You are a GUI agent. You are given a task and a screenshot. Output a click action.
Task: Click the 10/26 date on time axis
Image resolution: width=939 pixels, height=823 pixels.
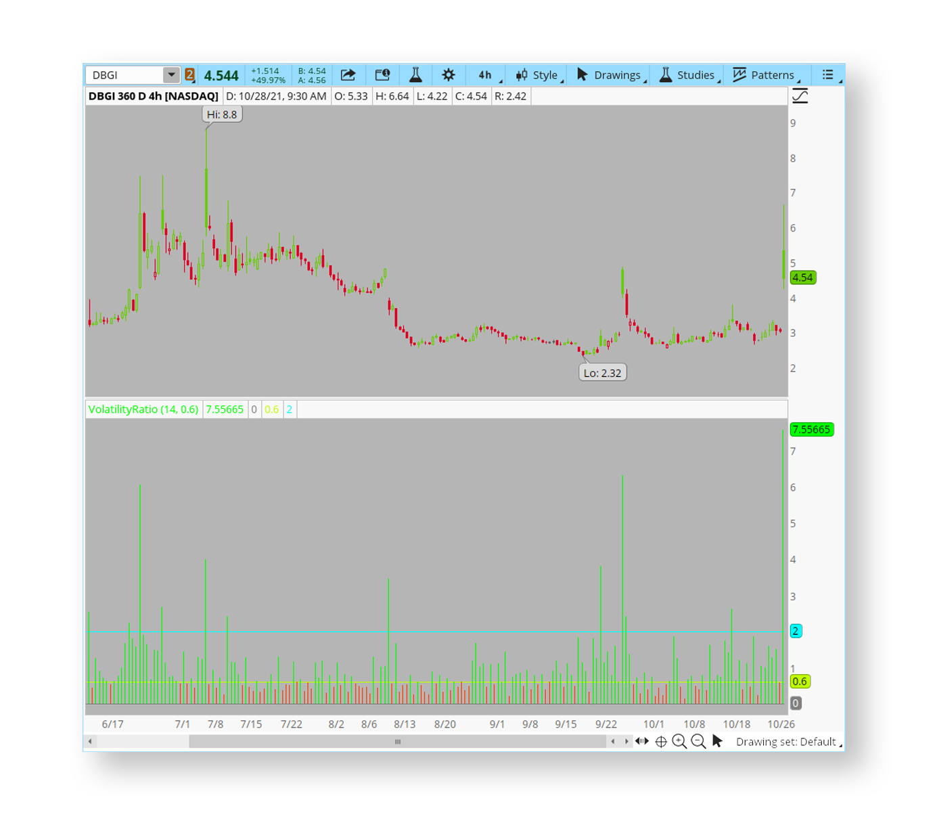[x=781, y=724]
